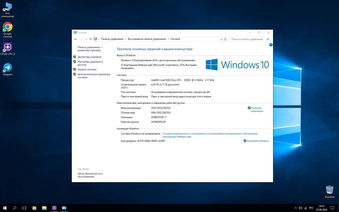The image size is (339, 212).
Task: Click the computer icon in address bar
Action: (x=96, y=39)
